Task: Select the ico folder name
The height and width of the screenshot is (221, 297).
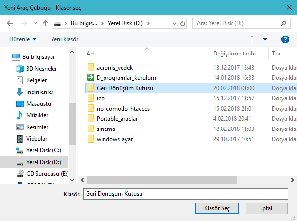Action: (101, 98)
